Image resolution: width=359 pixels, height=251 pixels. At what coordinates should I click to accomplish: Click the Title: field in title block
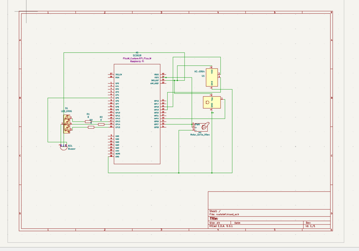[214, 218]
